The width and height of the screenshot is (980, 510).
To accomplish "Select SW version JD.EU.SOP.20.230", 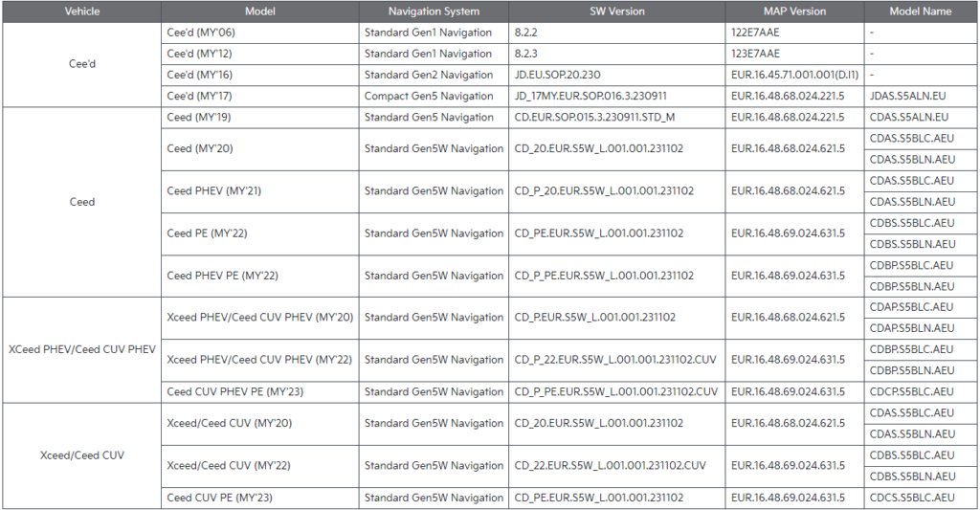I will coord(617,75).
